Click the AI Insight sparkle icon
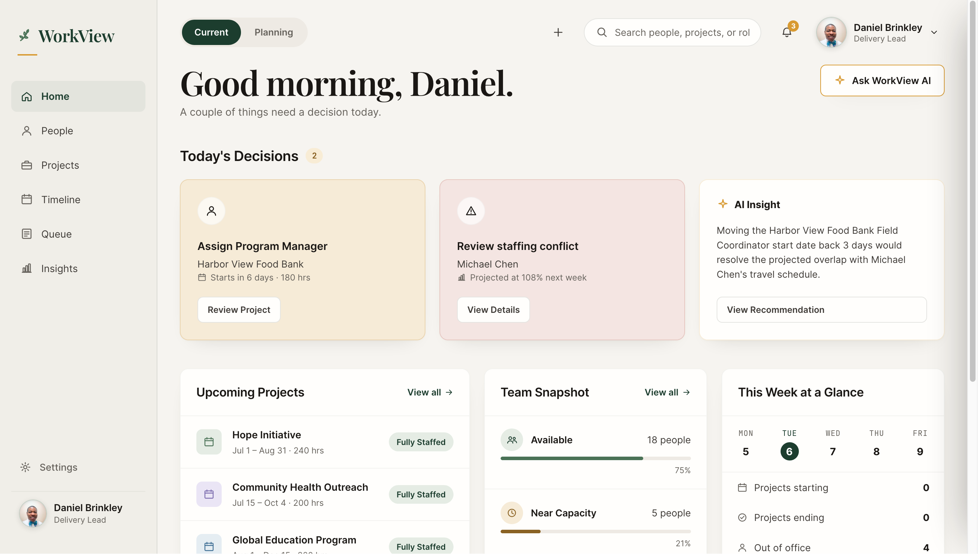This screenshot has height=554, width=978. 723,204
